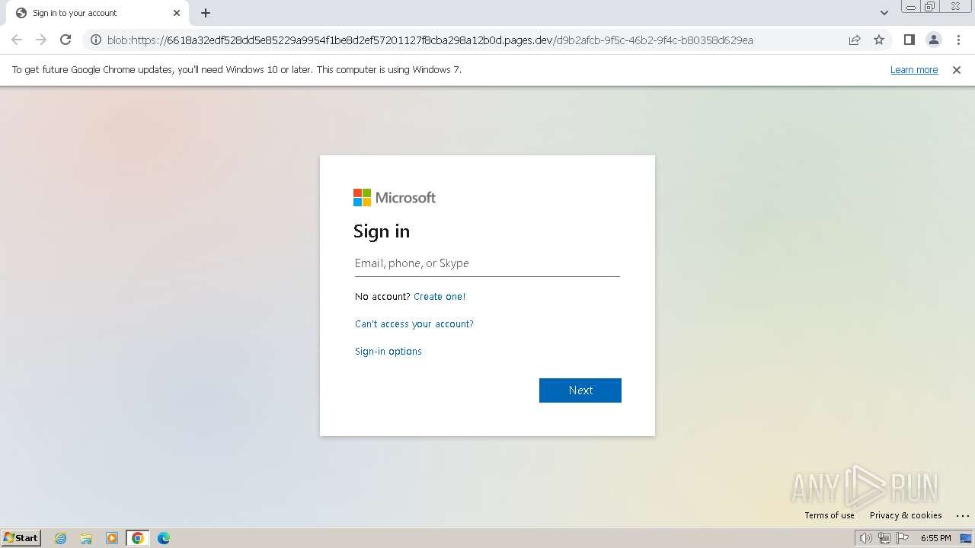Click the address bar URL
975x548 pixels.
[430, 40]
